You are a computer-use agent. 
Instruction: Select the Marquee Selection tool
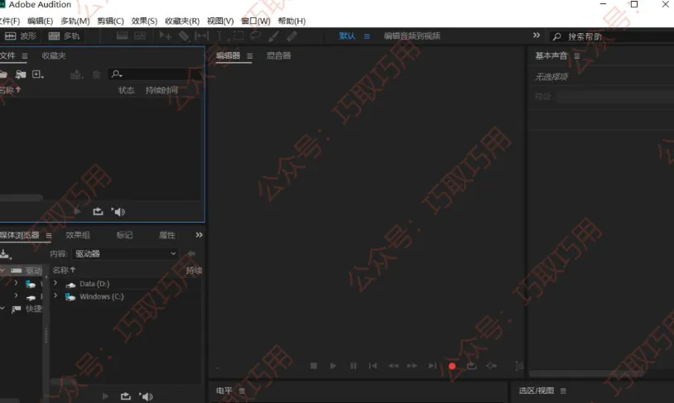click(x=238, y=36)
